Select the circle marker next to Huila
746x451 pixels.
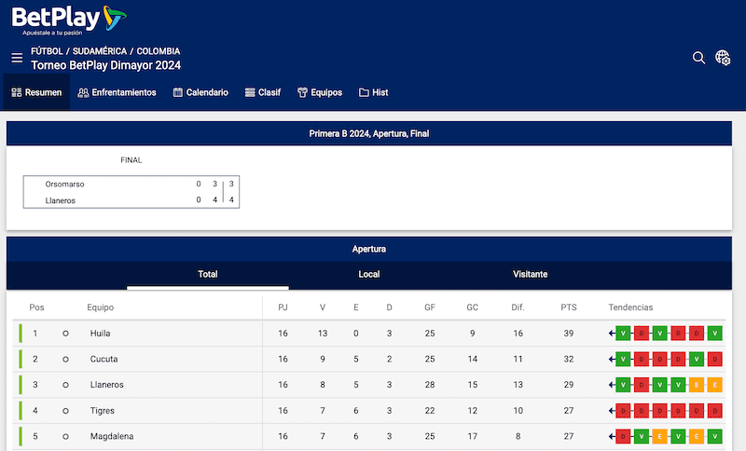[x=65, y=333]
